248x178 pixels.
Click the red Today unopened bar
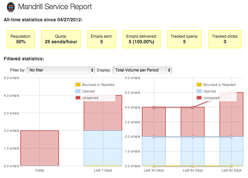pos(40,148)
